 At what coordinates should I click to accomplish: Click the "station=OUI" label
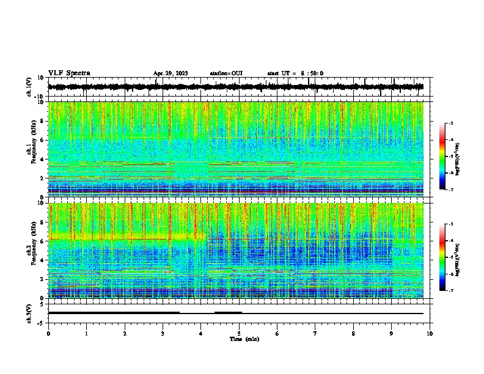(226, 73)
